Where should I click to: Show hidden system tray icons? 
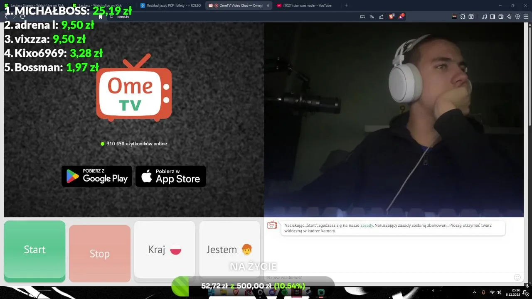pyautogui.click(x=475, y=292)
